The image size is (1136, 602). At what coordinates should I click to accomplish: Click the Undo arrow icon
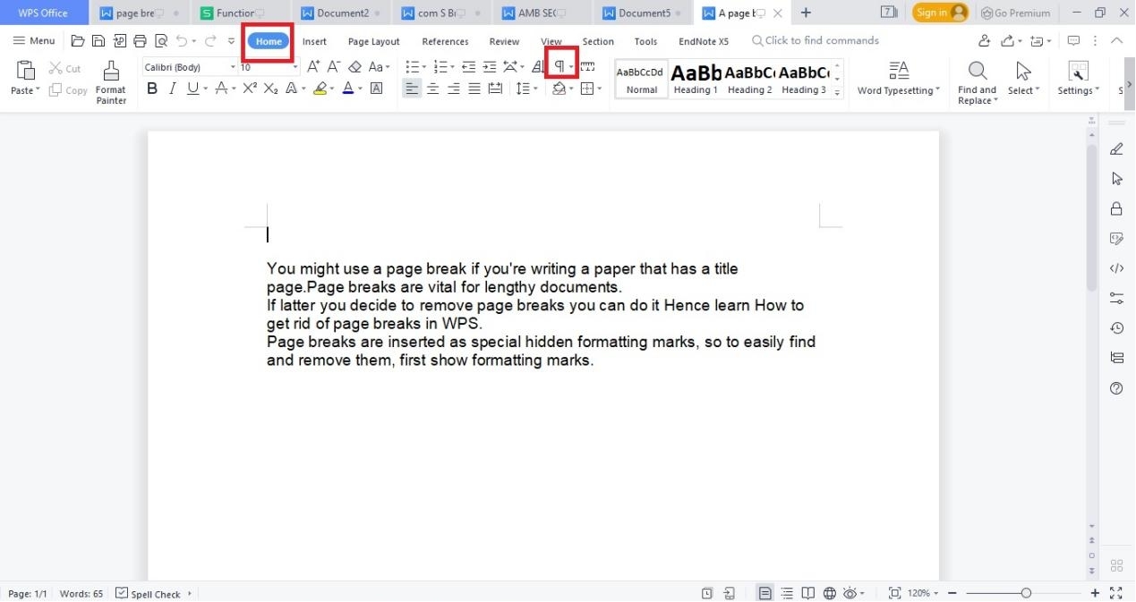pyautogui.click(x=182, y=41)
